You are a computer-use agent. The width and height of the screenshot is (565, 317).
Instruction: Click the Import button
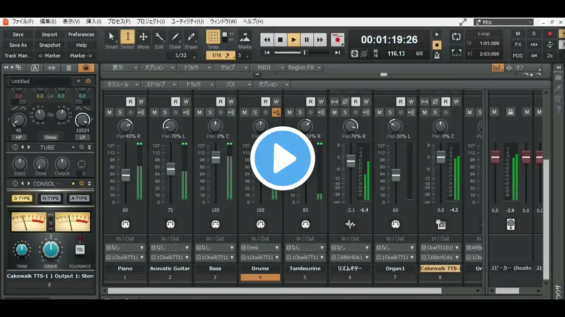pos(49,34)
